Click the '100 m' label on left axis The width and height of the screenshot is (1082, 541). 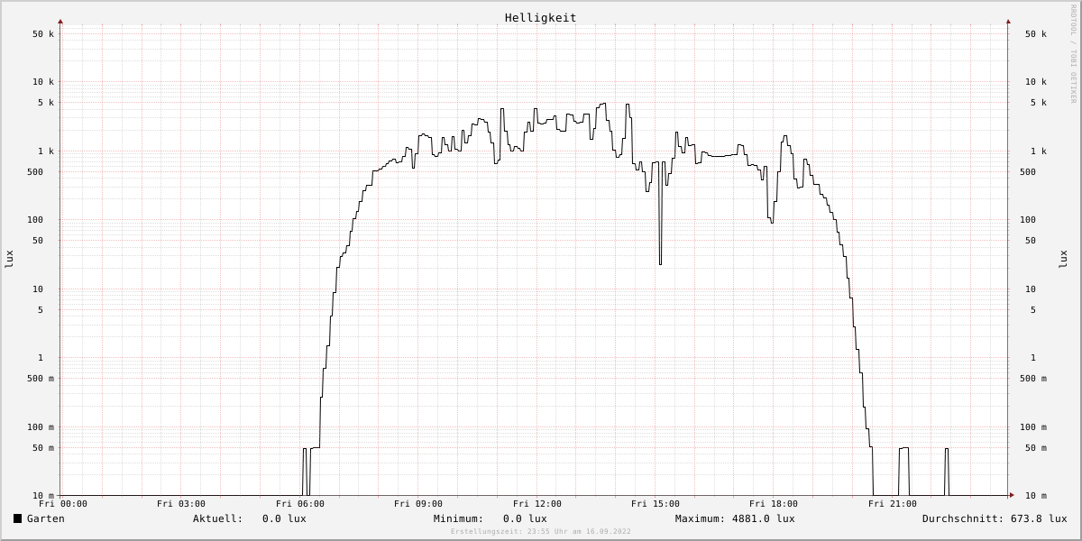click(41, 427)
